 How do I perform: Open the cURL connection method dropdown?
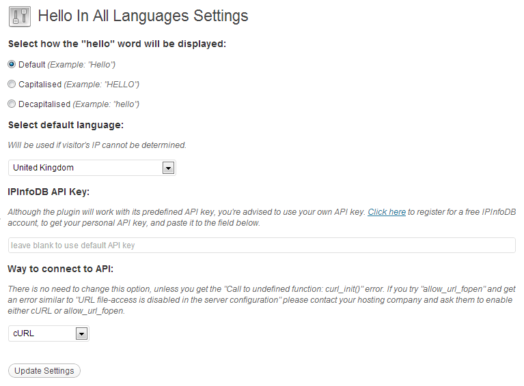click(x=49, y=333)
